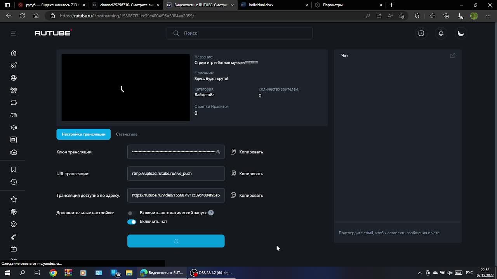The height and width of the screenshot is (279, 497).
Task: Open the bookmark saved videos icon
Action: pos(14,170)
